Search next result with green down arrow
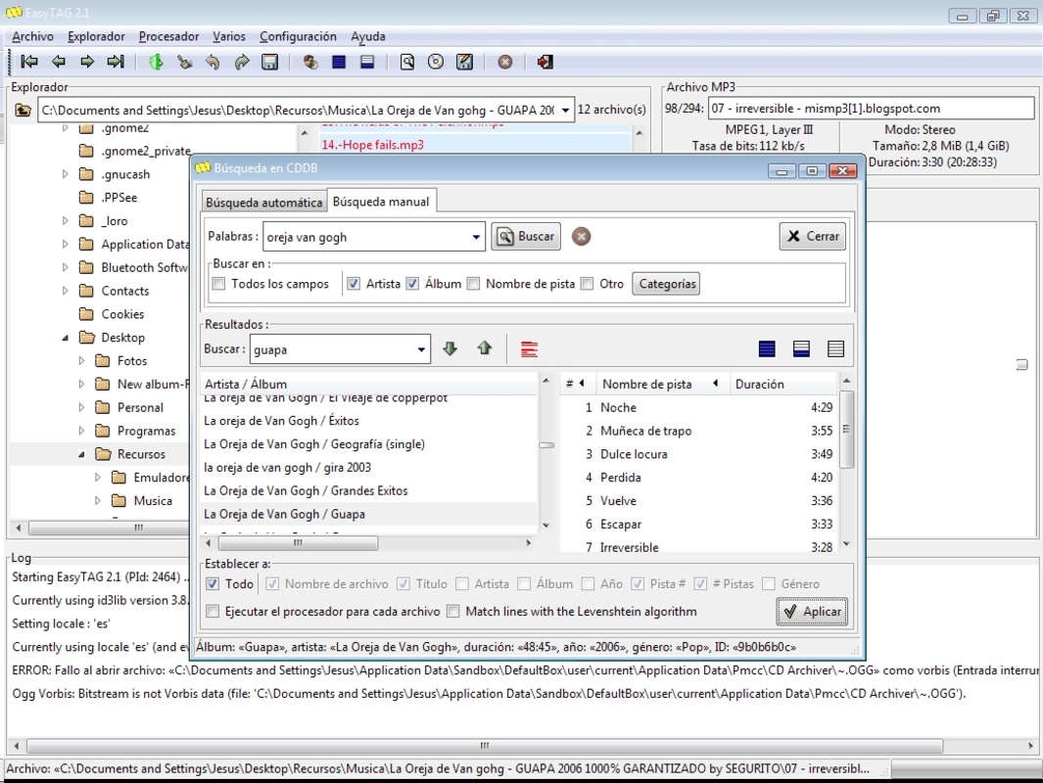Viewport: 1043px width, 783px height. coord(450,348)
